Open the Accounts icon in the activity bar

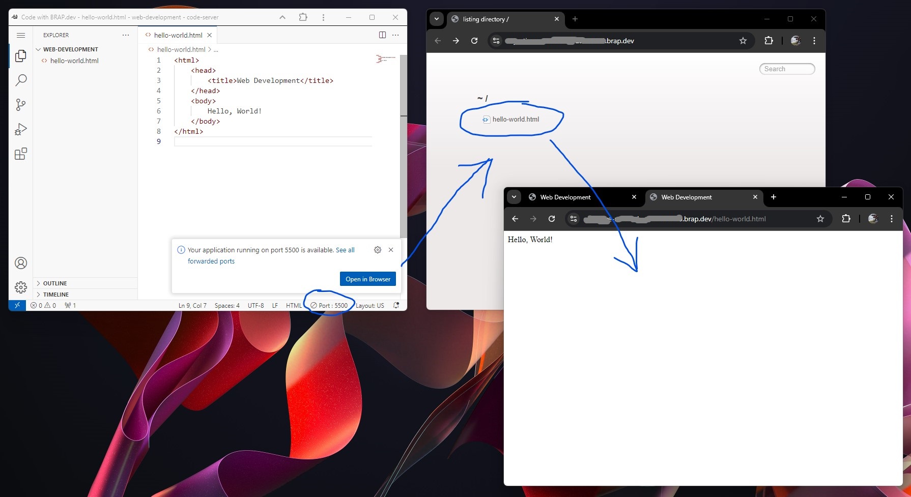21,263
